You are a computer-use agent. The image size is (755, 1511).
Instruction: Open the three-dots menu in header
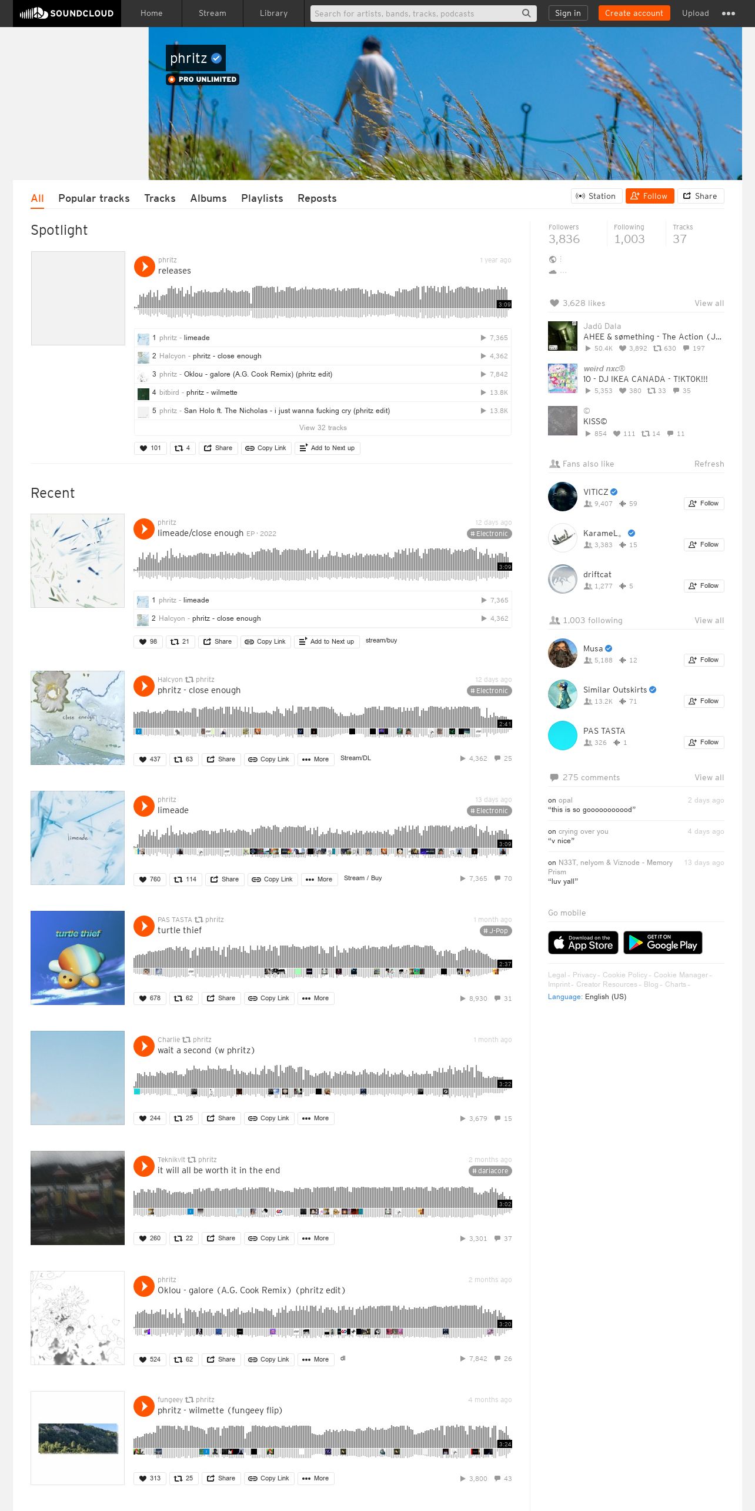[728, 14]
